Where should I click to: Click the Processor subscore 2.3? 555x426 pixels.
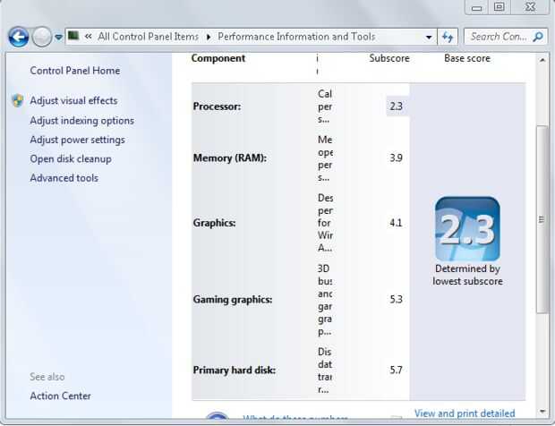[396, 106]
